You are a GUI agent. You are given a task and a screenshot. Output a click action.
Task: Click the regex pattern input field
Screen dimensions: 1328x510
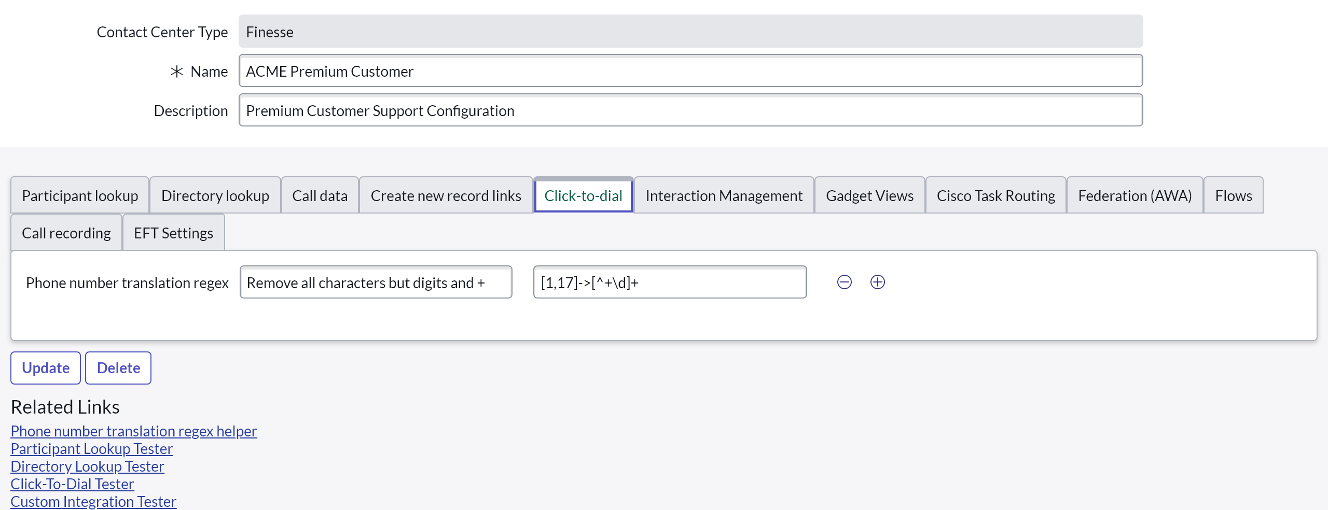click(x=669, y=282)
